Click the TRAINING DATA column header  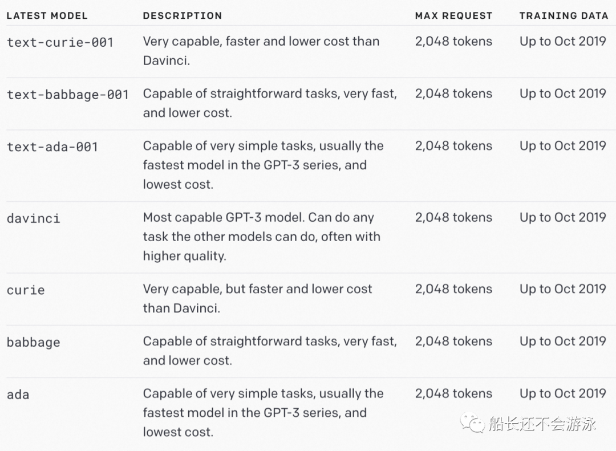click(x=564, y=16)
